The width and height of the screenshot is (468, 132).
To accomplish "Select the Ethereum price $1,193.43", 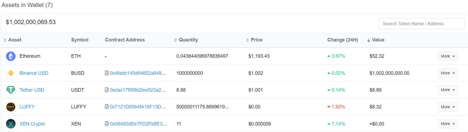I will [259, 56].
